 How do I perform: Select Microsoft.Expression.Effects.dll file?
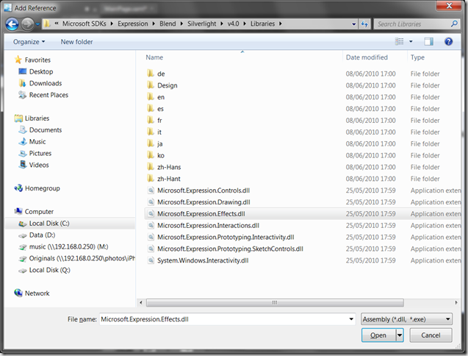pos(201,214)
